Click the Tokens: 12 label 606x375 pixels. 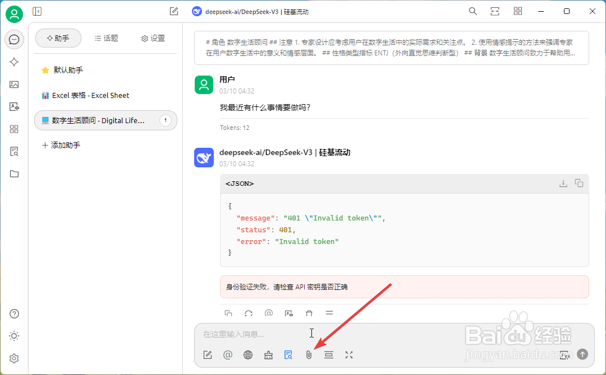point(235,128)
